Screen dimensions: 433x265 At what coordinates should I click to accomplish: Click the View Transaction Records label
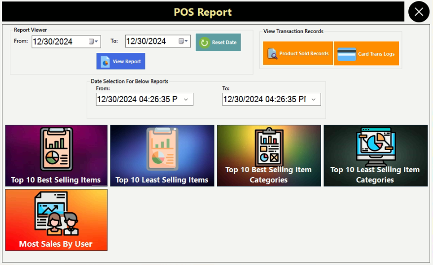coord(293,31)
